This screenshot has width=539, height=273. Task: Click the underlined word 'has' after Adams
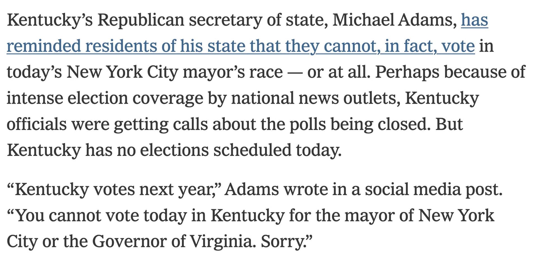(x=474, y=20)
